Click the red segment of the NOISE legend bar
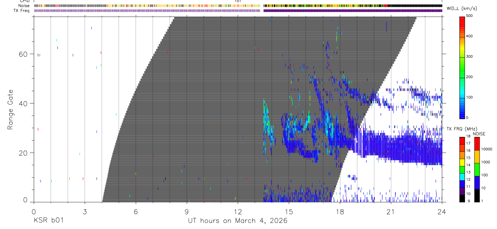 point(477,144)
